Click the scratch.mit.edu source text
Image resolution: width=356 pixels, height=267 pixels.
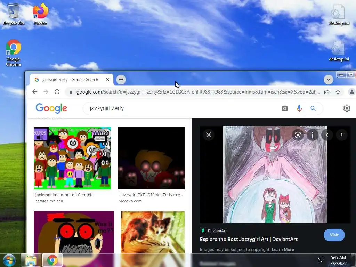pos(49,201)
